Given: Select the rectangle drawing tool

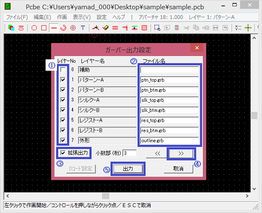Looking at the screenshot, I should point(44,28).
